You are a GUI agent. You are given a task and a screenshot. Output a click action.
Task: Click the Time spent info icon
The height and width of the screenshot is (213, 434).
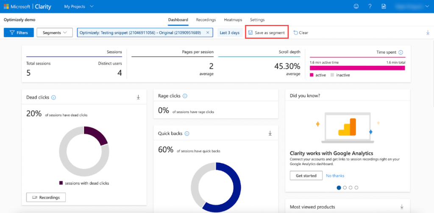(x=401, y=52)
